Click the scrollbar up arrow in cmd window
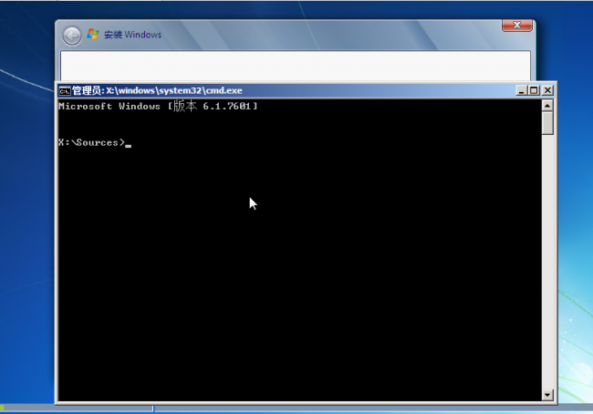 [547, 106]
